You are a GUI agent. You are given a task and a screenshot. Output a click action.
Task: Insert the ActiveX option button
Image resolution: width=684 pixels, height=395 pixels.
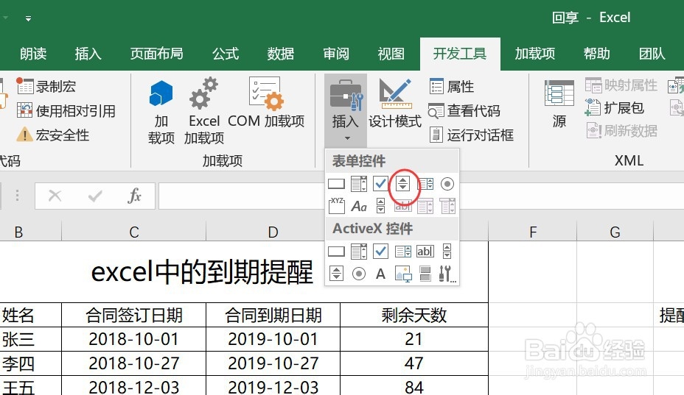point(359,274)
